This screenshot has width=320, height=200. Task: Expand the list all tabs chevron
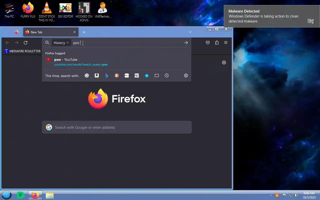190,32
